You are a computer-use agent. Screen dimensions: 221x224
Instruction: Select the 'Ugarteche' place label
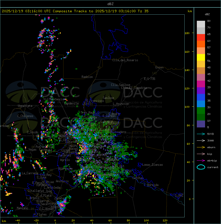point(66,169)
